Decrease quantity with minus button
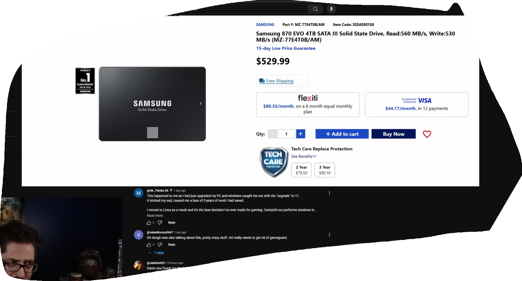The width and height of the screenshot is (522, 281). pyautogui.click(x=272, y=134)
